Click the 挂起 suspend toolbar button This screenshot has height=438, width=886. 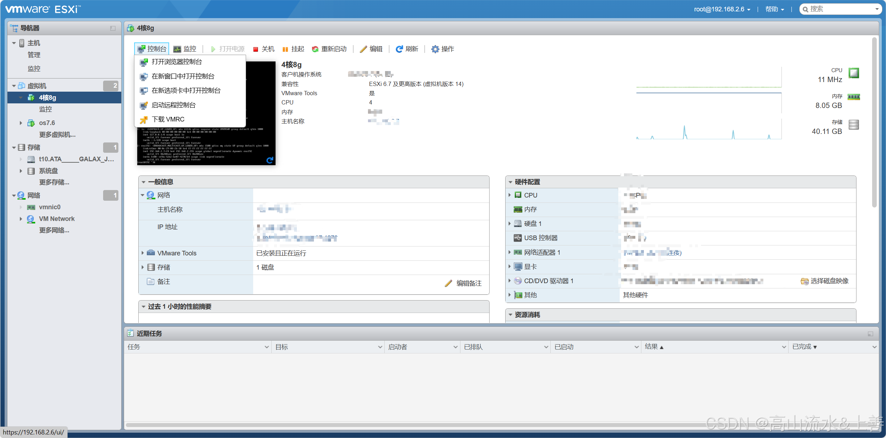293,49
